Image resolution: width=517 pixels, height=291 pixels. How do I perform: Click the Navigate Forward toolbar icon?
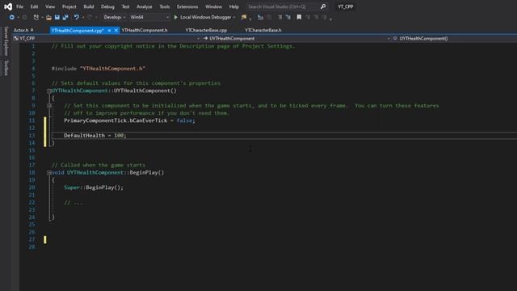tap(24, 17)
